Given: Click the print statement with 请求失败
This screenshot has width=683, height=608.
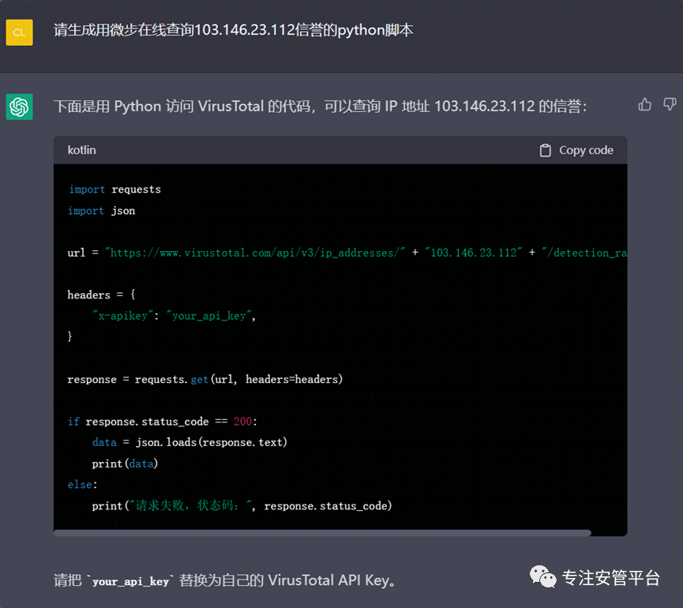Looking at the screenshot, I should (x=242, y=505).
